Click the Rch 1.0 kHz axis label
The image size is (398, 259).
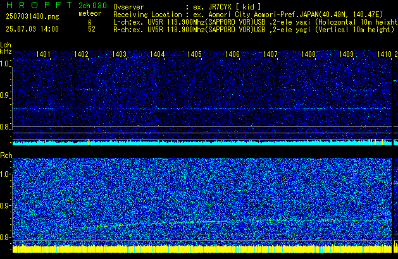[x=5, y=174]
